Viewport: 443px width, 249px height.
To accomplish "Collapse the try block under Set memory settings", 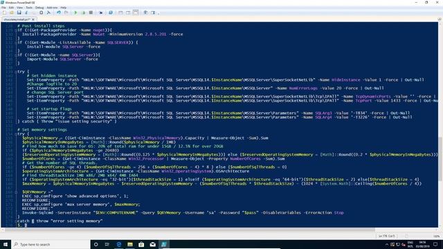I will point(16,134).
